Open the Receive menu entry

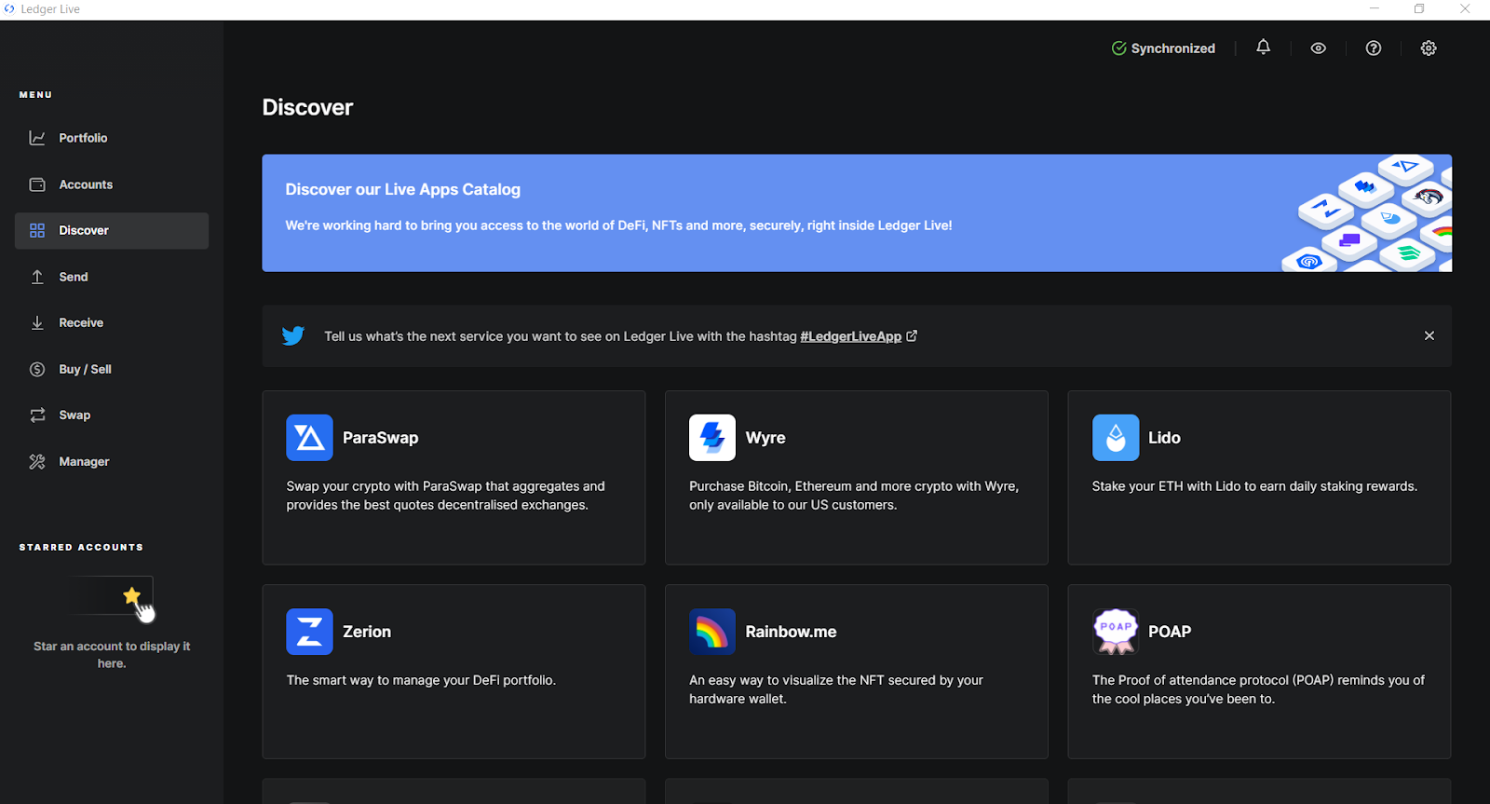coord(112,322)
